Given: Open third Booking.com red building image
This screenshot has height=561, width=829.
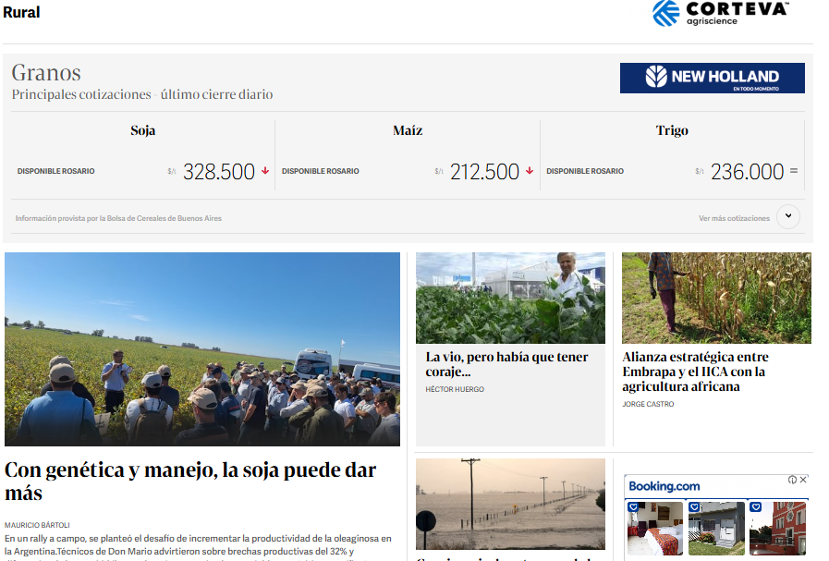Looking at the screenshot, I should [x=778, y=529].
